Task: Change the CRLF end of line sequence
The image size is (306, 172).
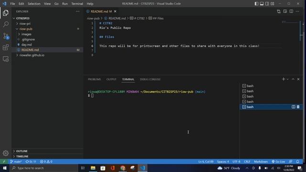Action: click(247, 161)
